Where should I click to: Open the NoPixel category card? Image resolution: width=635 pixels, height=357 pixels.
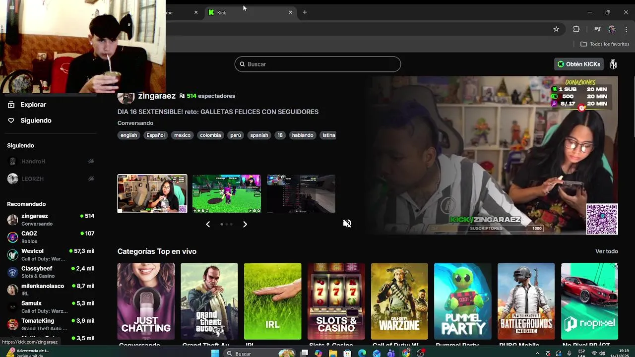tap(589, 301)
